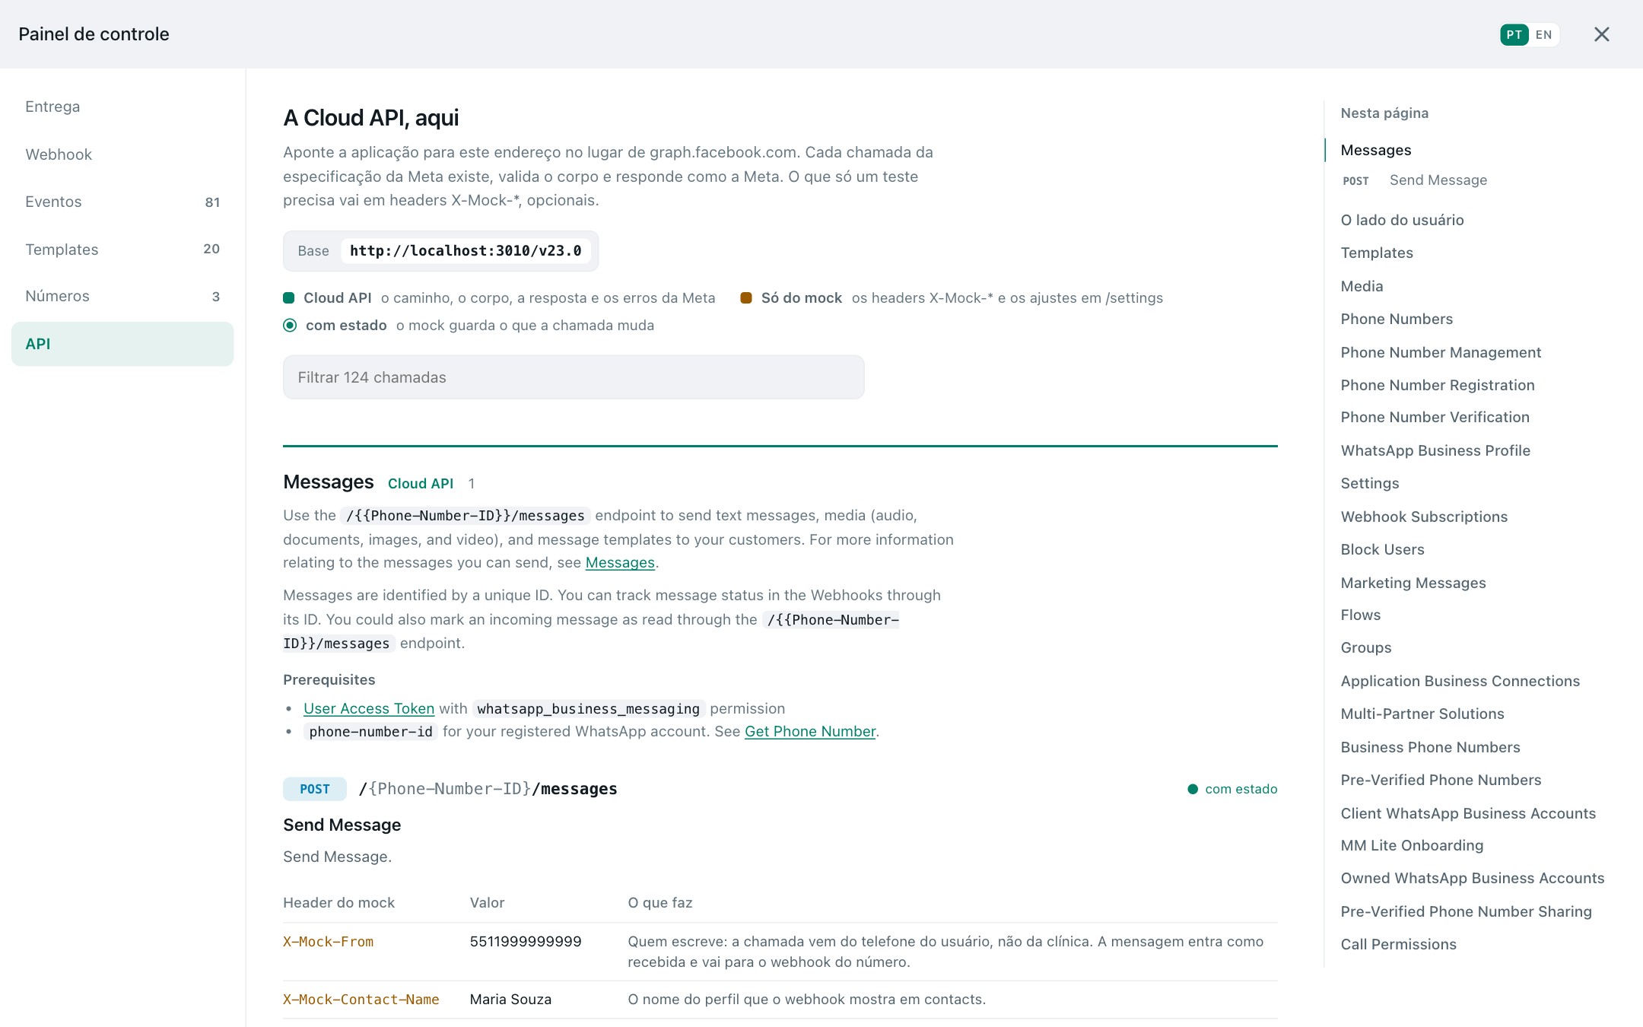Click the value 5511999999999 in the table

click(526, 942)
